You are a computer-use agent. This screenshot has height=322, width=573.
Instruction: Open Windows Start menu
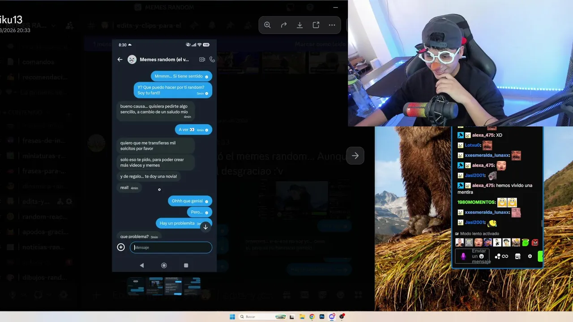pos(232,317)
